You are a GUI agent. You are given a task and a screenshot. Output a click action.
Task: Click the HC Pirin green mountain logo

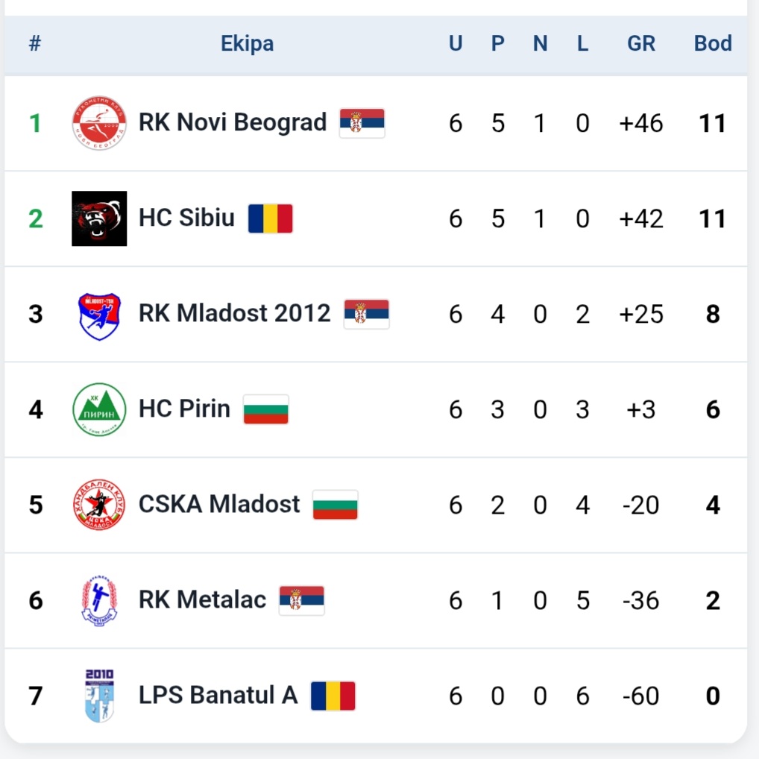(99, 409)
